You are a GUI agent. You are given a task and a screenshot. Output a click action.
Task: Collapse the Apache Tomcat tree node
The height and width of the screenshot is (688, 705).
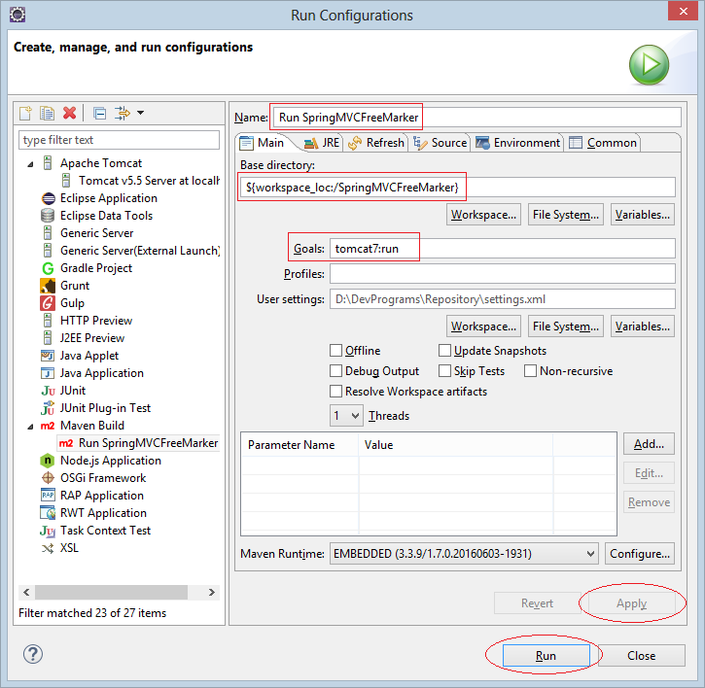[30, 164]
